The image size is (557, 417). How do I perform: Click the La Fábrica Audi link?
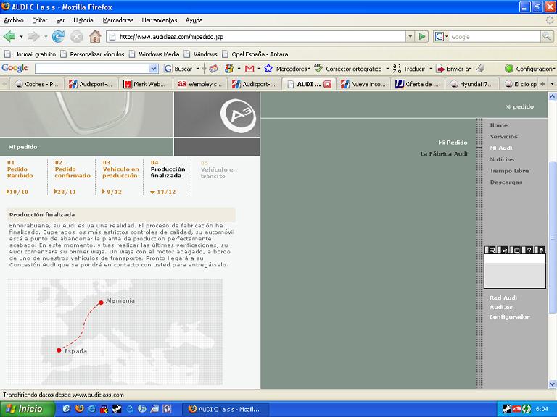(x=444, y=154)
